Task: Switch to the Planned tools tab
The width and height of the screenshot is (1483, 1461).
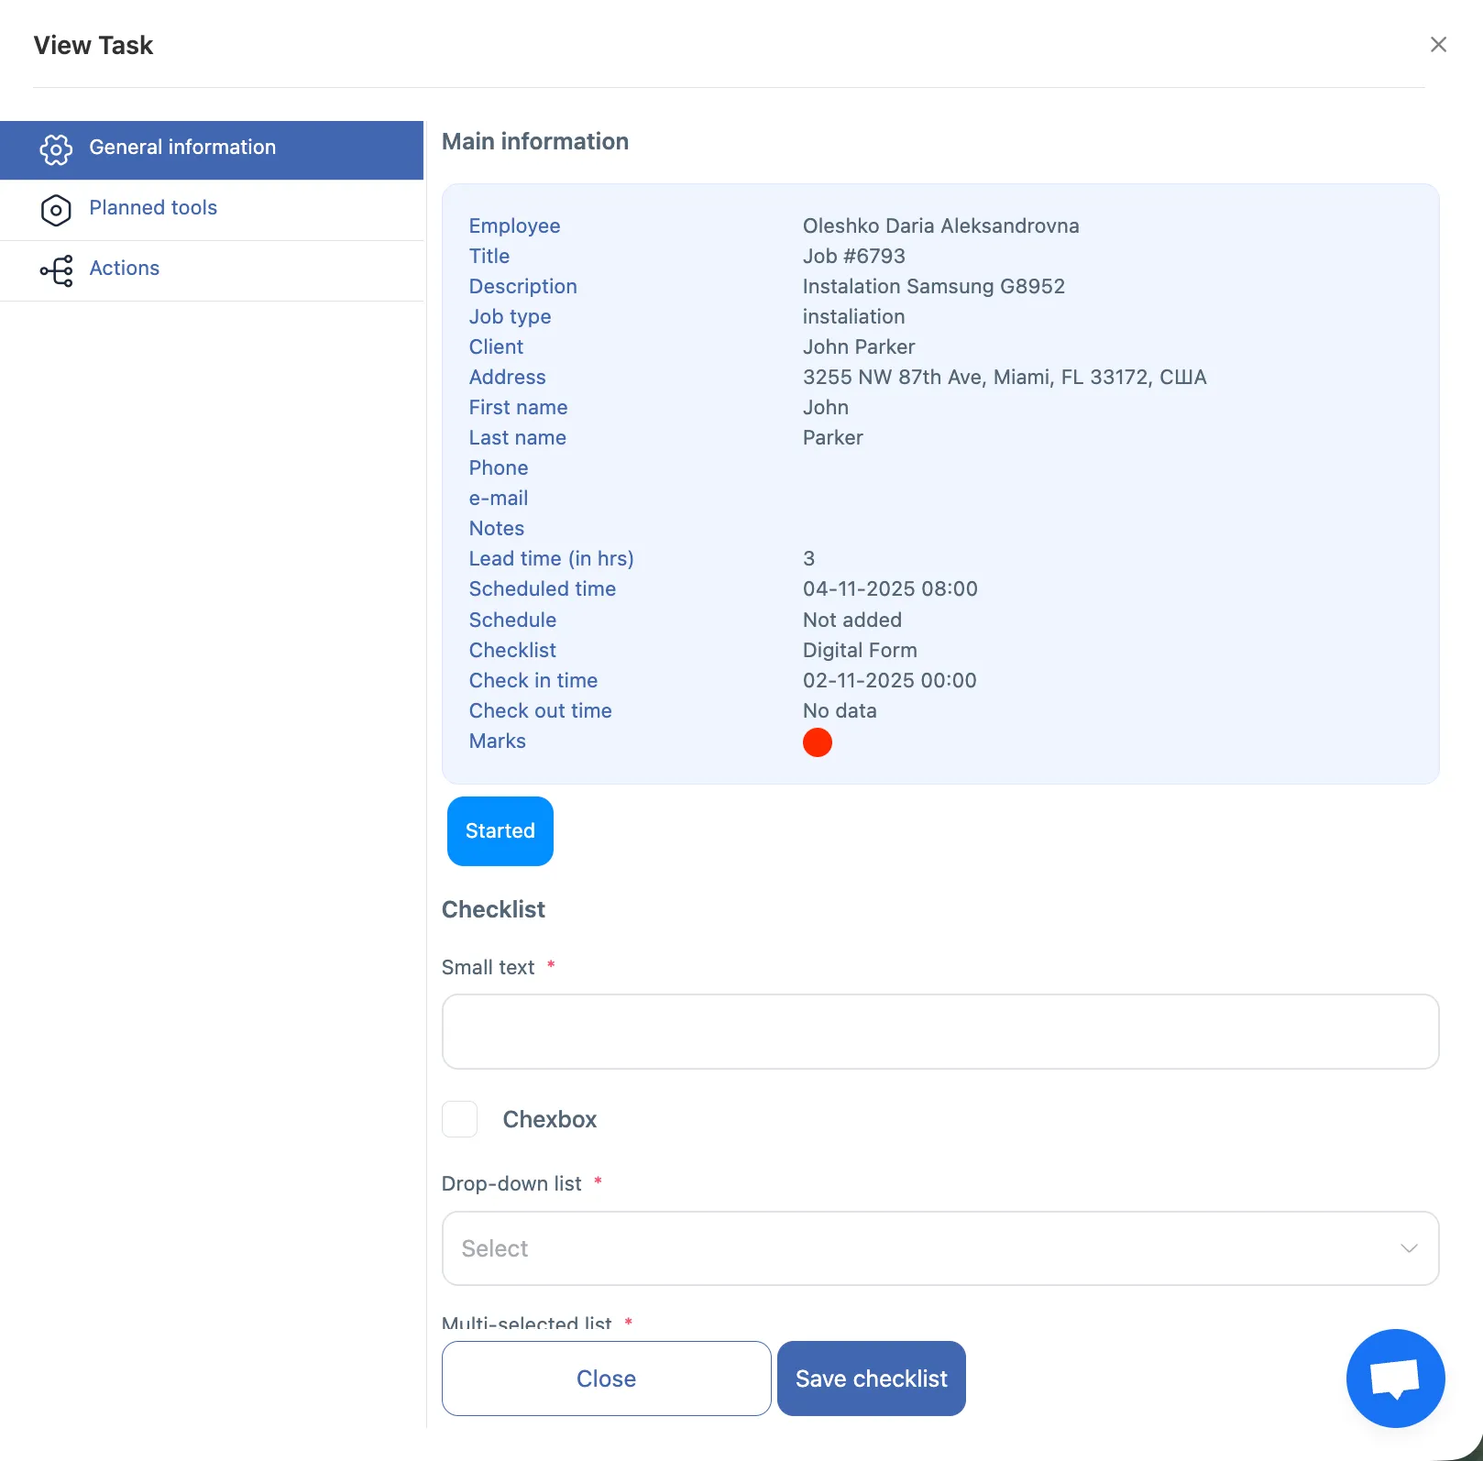Action: pos(153,208)
